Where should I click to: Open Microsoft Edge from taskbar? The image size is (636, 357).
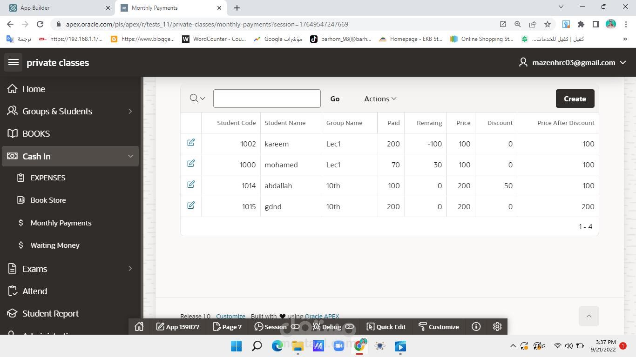[277, 346]
